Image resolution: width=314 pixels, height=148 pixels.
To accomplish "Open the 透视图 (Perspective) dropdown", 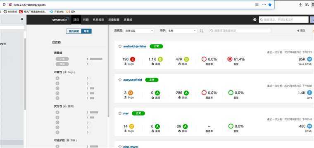I will pyautogui.click(x=139, y=31).
